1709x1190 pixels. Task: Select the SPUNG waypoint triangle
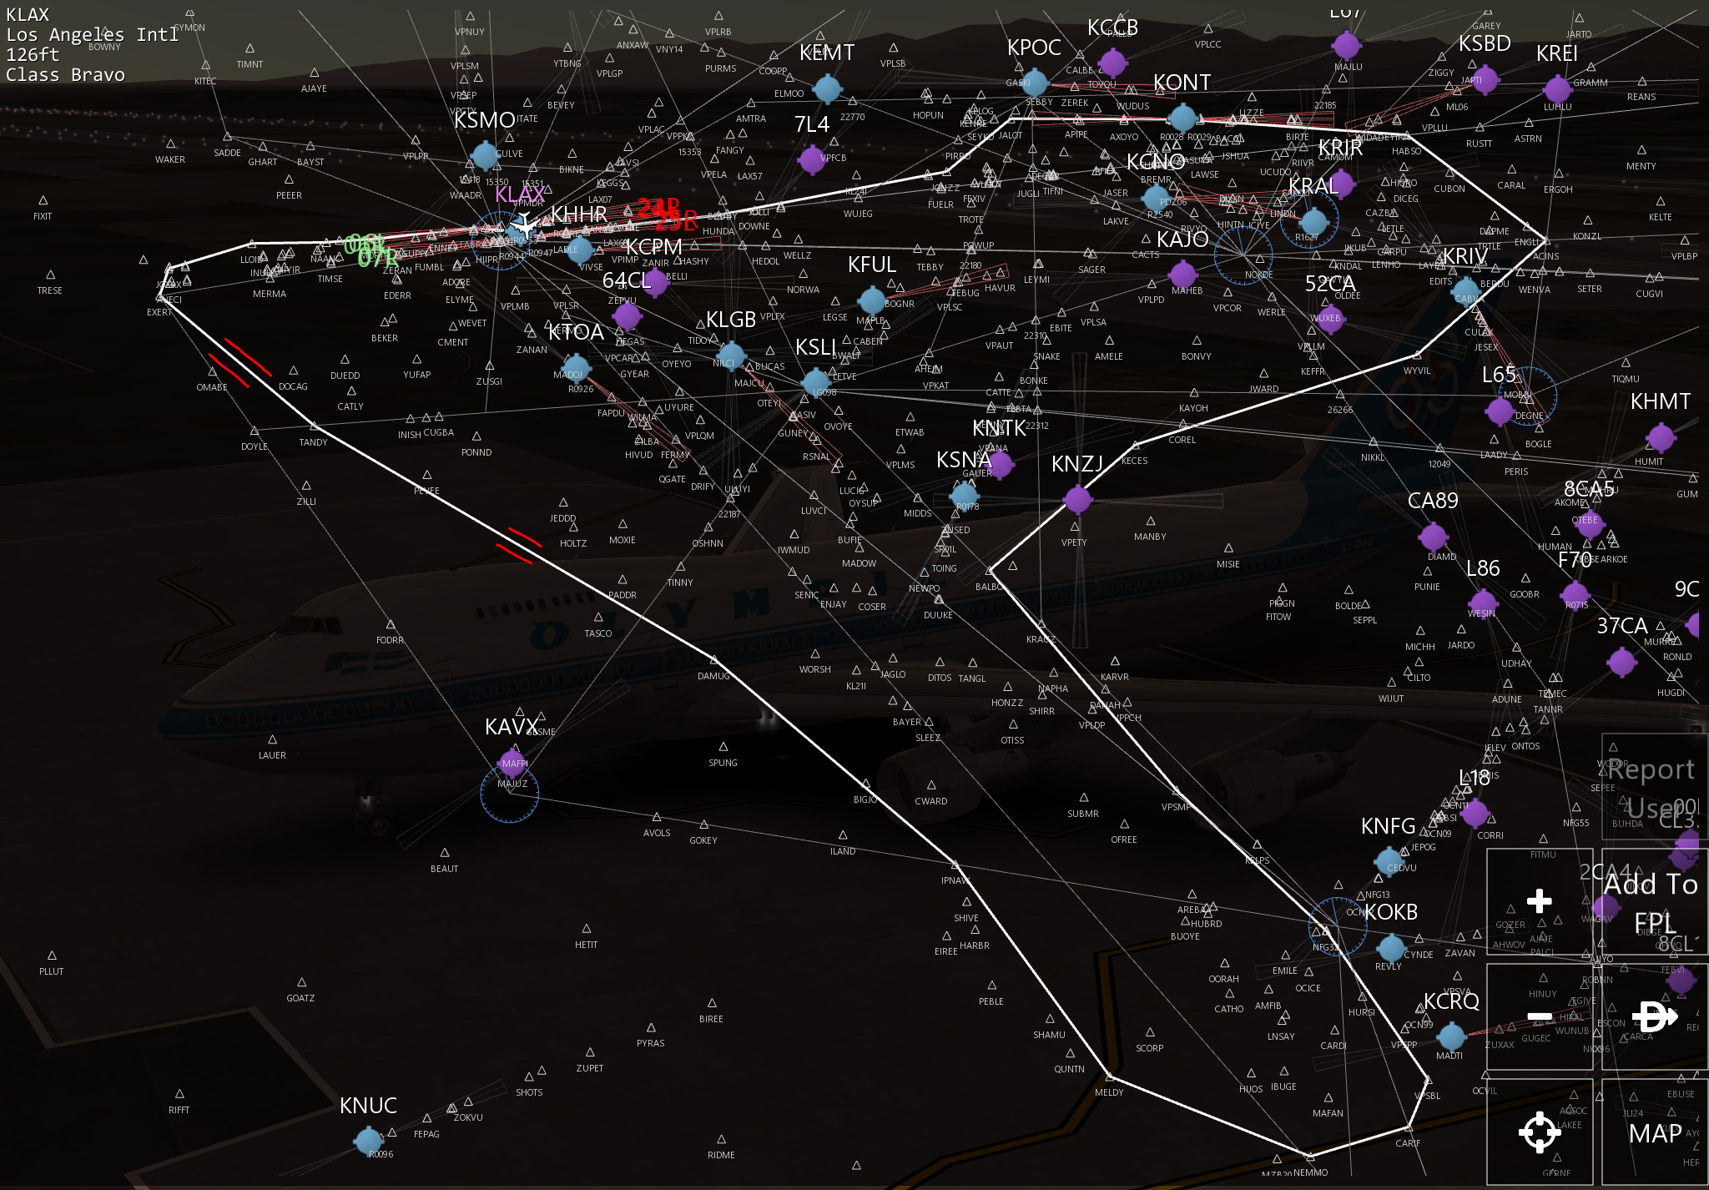coord(723,746)
